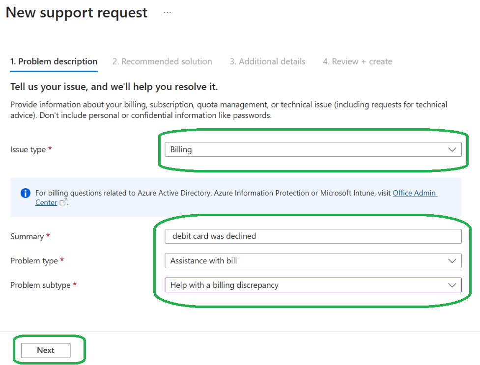Select the Review + create tab
The image size is (480, 365).
point(358,61)
